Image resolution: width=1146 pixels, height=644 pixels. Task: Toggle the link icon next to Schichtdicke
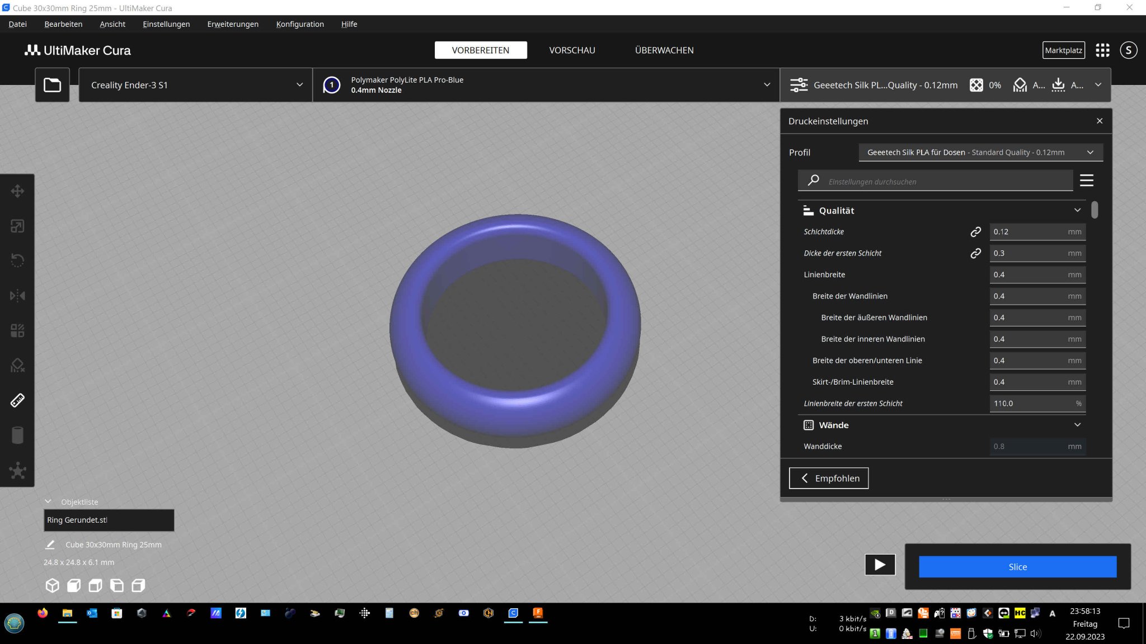click(975, 231)
